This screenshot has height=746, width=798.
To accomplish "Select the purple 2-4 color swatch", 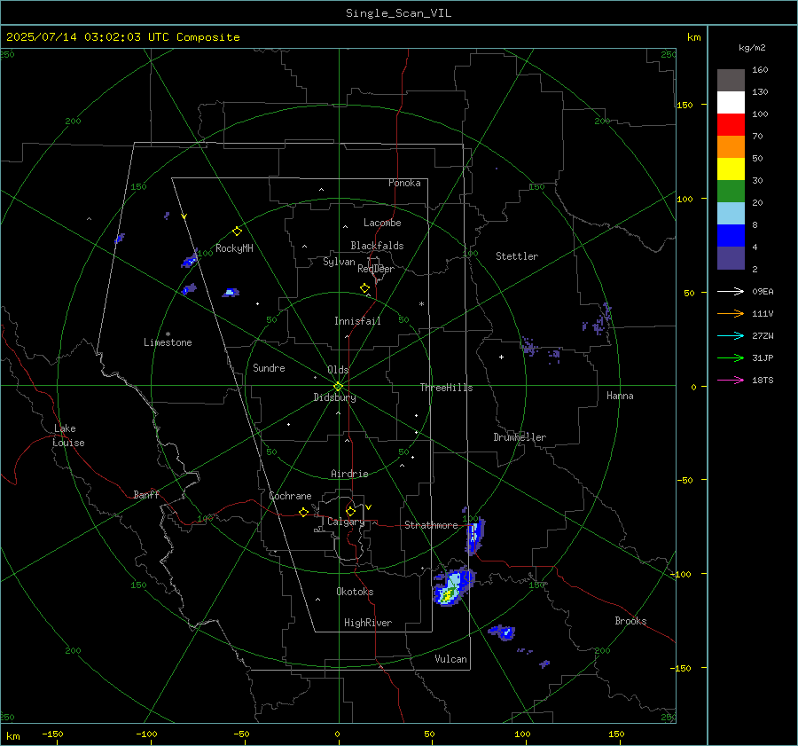I will [x=731, y=258].
